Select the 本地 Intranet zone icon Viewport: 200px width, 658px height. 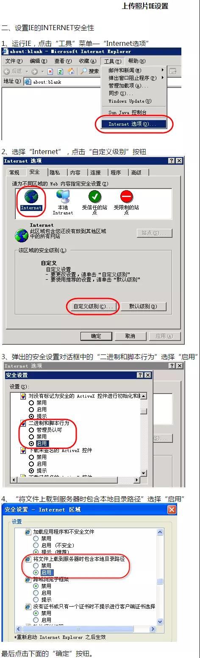(x=63, y=197)
